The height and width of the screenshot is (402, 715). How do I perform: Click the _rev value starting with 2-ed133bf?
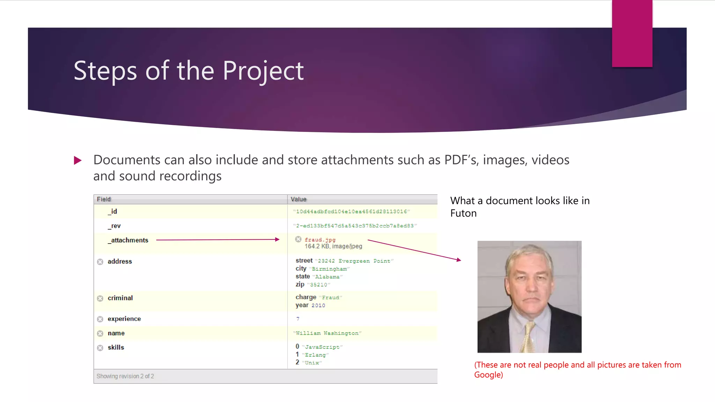pos(355,226)
